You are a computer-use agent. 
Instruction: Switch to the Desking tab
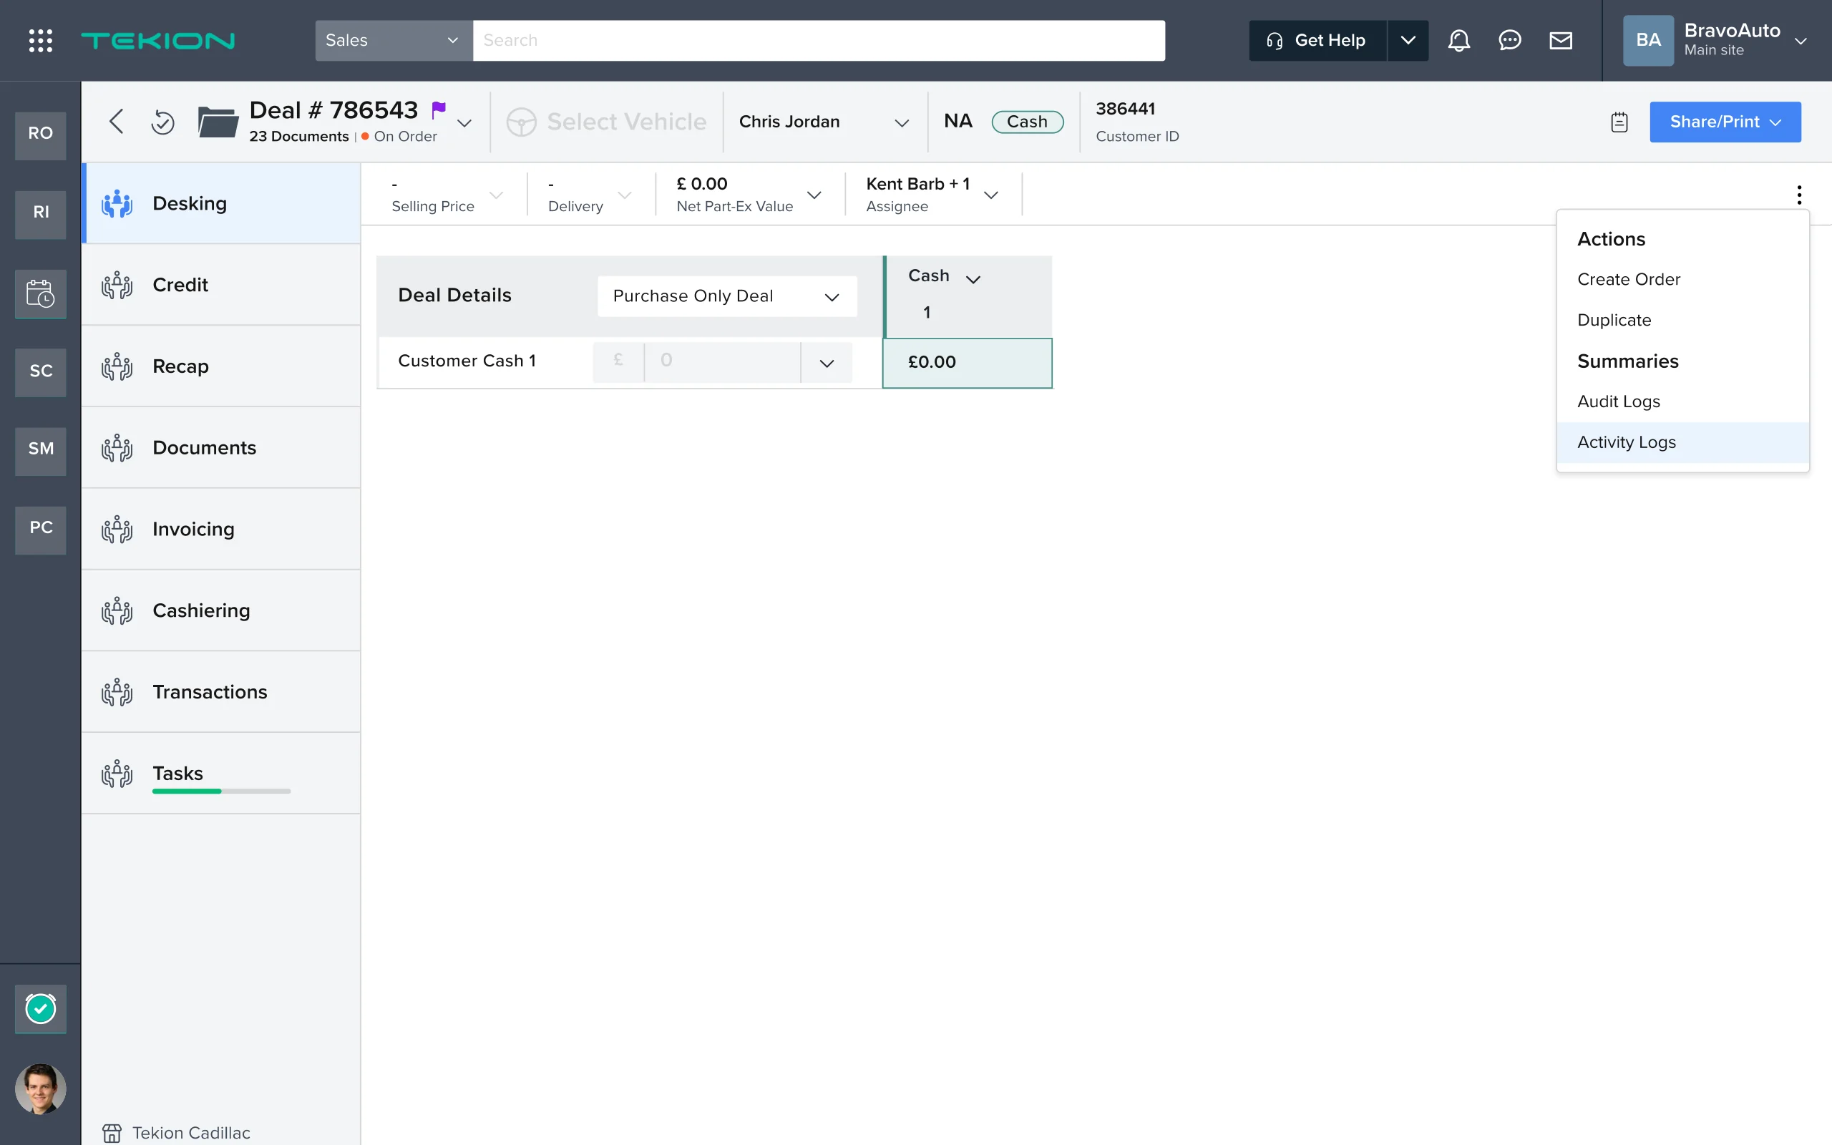[x=221, y=203]
